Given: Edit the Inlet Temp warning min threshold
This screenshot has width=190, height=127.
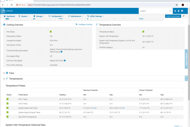Looking at the screenshot, I should [x=95, y=108].
